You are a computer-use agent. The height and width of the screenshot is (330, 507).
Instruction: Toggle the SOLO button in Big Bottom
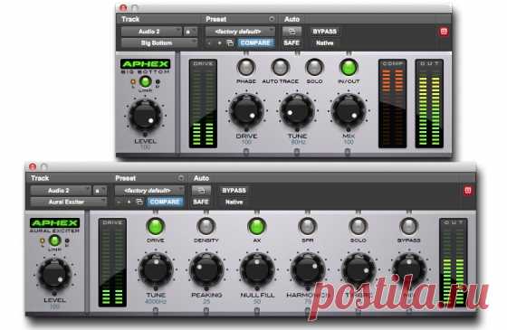coord(314,67)
